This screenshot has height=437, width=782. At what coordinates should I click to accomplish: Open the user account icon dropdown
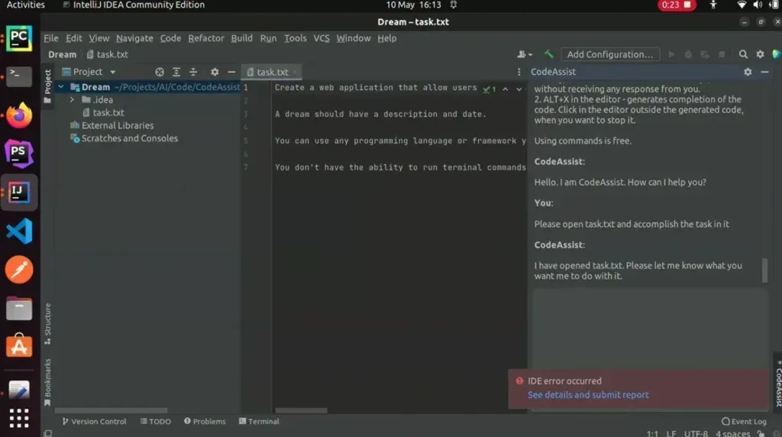pos(524,54)
